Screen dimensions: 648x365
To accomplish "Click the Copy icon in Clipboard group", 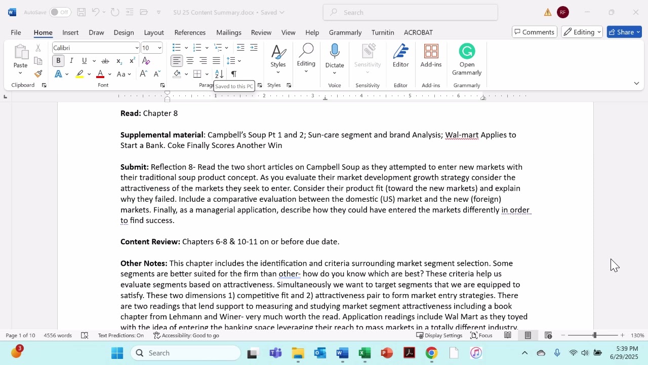I will coord(38,61).
